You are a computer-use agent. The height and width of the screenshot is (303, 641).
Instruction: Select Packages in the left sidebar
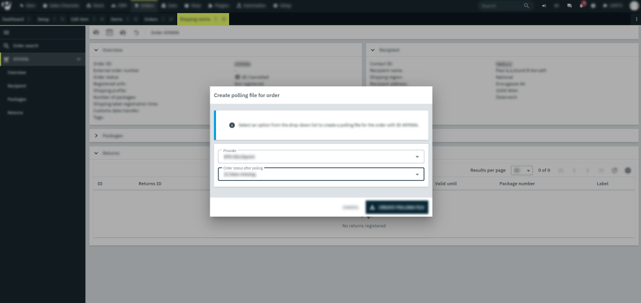pos(17,99)
